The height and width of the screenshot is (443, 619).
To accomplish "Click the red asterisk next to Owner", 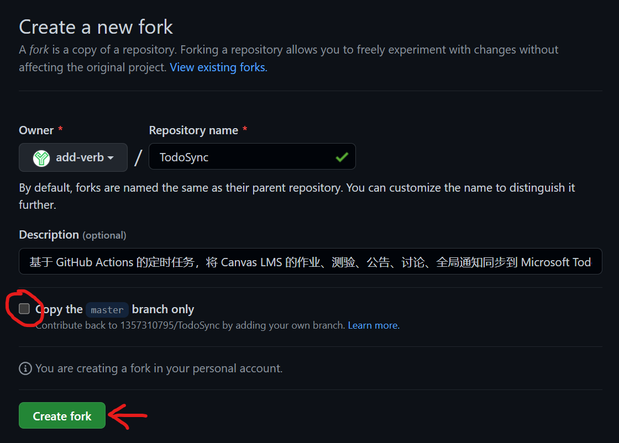I will click(60, 130).
